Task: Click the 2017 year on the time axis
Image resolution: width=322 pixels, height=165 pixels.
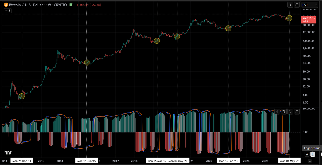Action: [116, 161]
